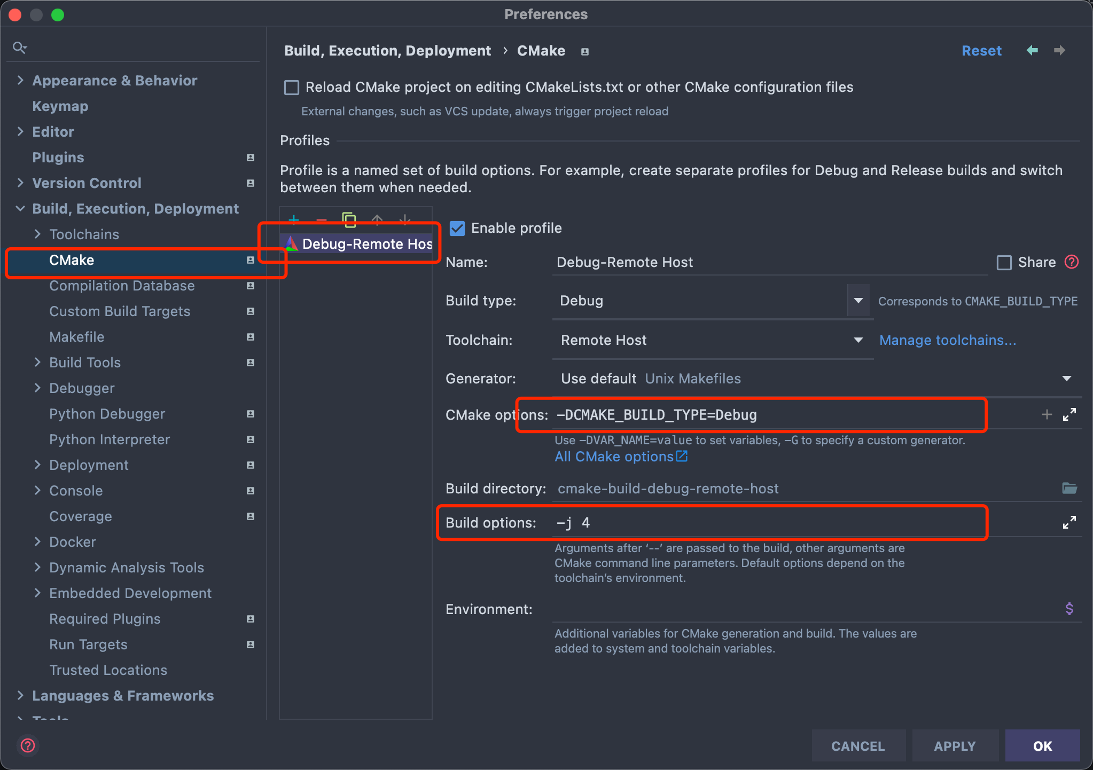This screenshot has width=1093, height=770.
Task: Open the Toolchain dropdown
Action: [x=858, y=340]
